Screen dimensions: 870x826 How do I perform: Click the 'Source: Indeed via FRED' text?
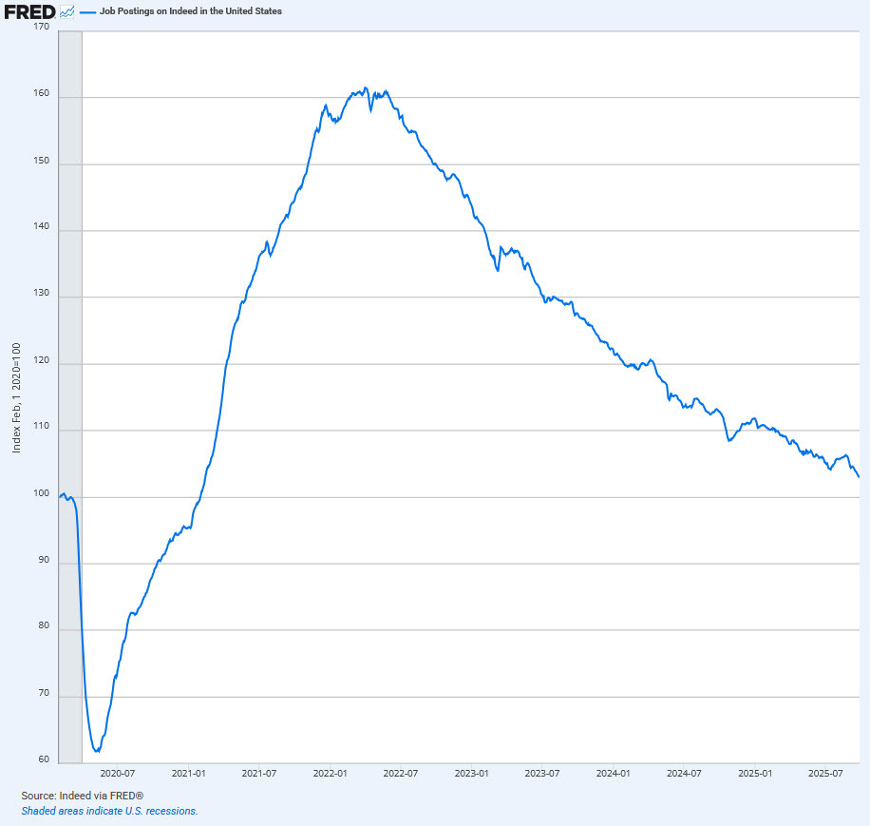82,795
